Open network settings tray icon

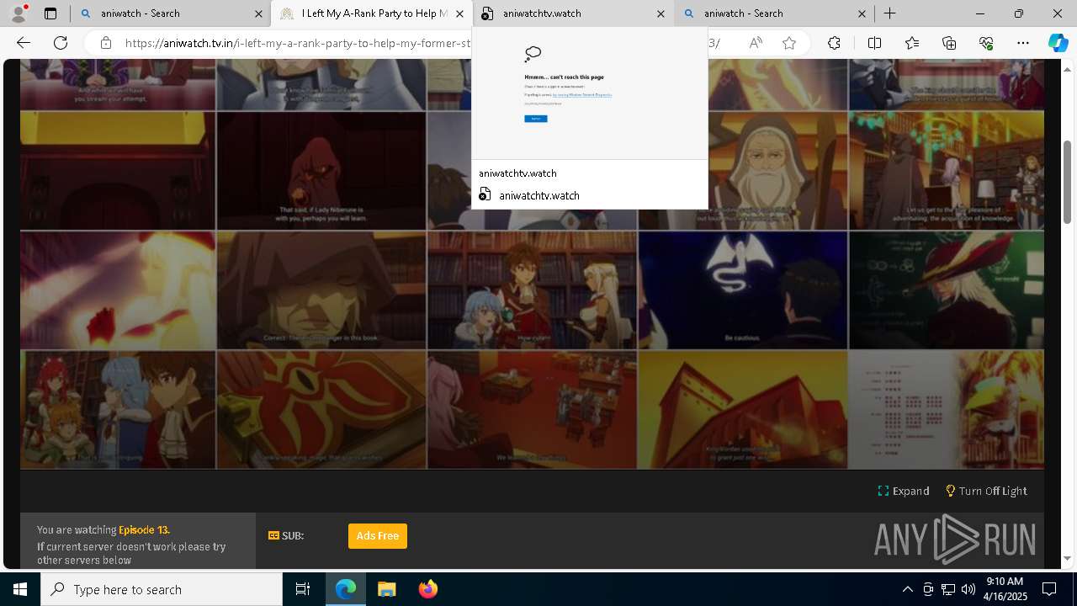click(947, 589)
